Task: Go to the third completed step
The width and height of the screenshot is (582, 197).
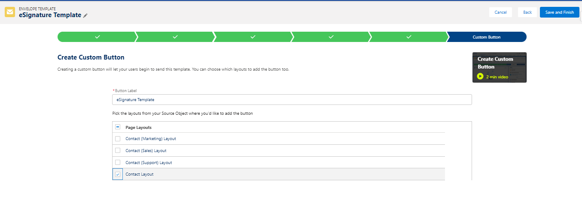Action: [253, 37]
